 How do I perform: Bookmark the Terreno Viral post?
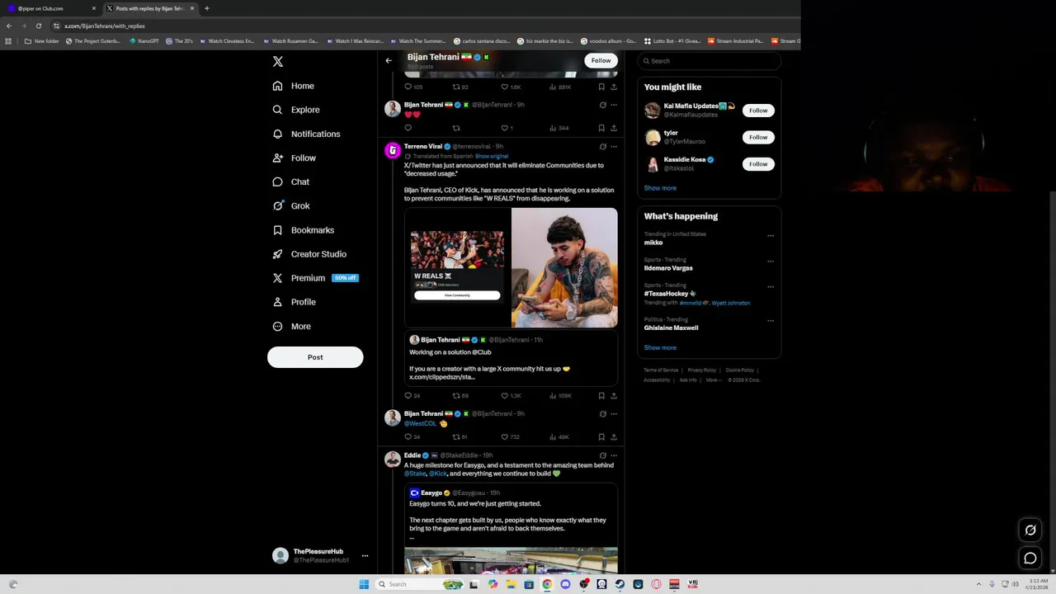point(601,396)
